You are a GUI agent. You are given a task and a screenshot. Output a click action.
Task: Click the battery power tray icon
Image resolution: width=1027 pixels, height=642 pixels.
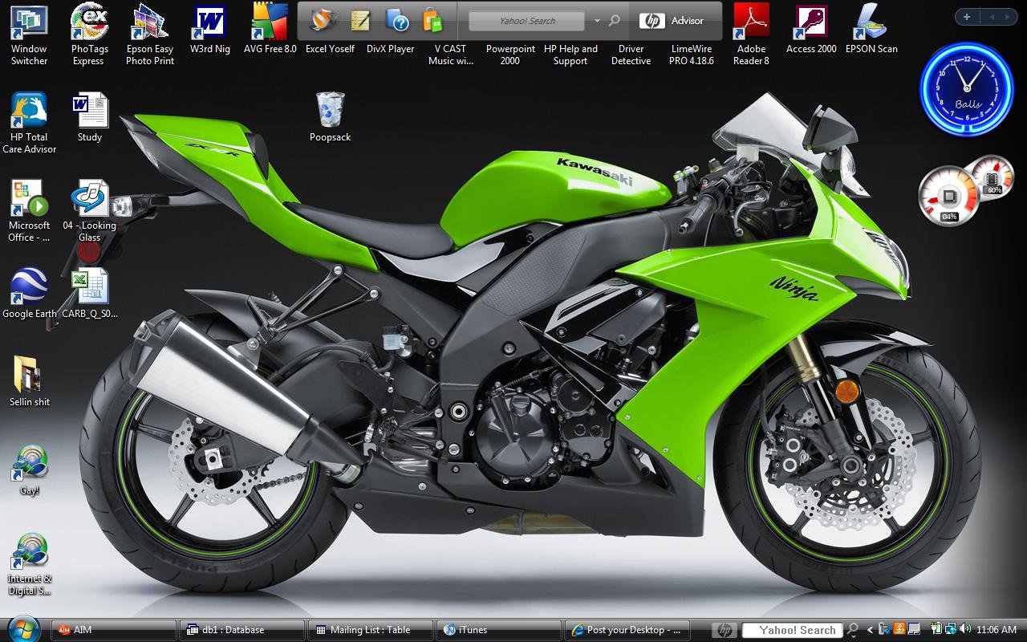(936, 629)
